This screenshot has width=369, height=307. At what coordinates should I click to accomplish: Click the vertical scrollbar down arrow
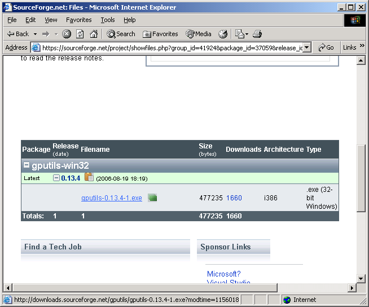[x=361, y=279]
